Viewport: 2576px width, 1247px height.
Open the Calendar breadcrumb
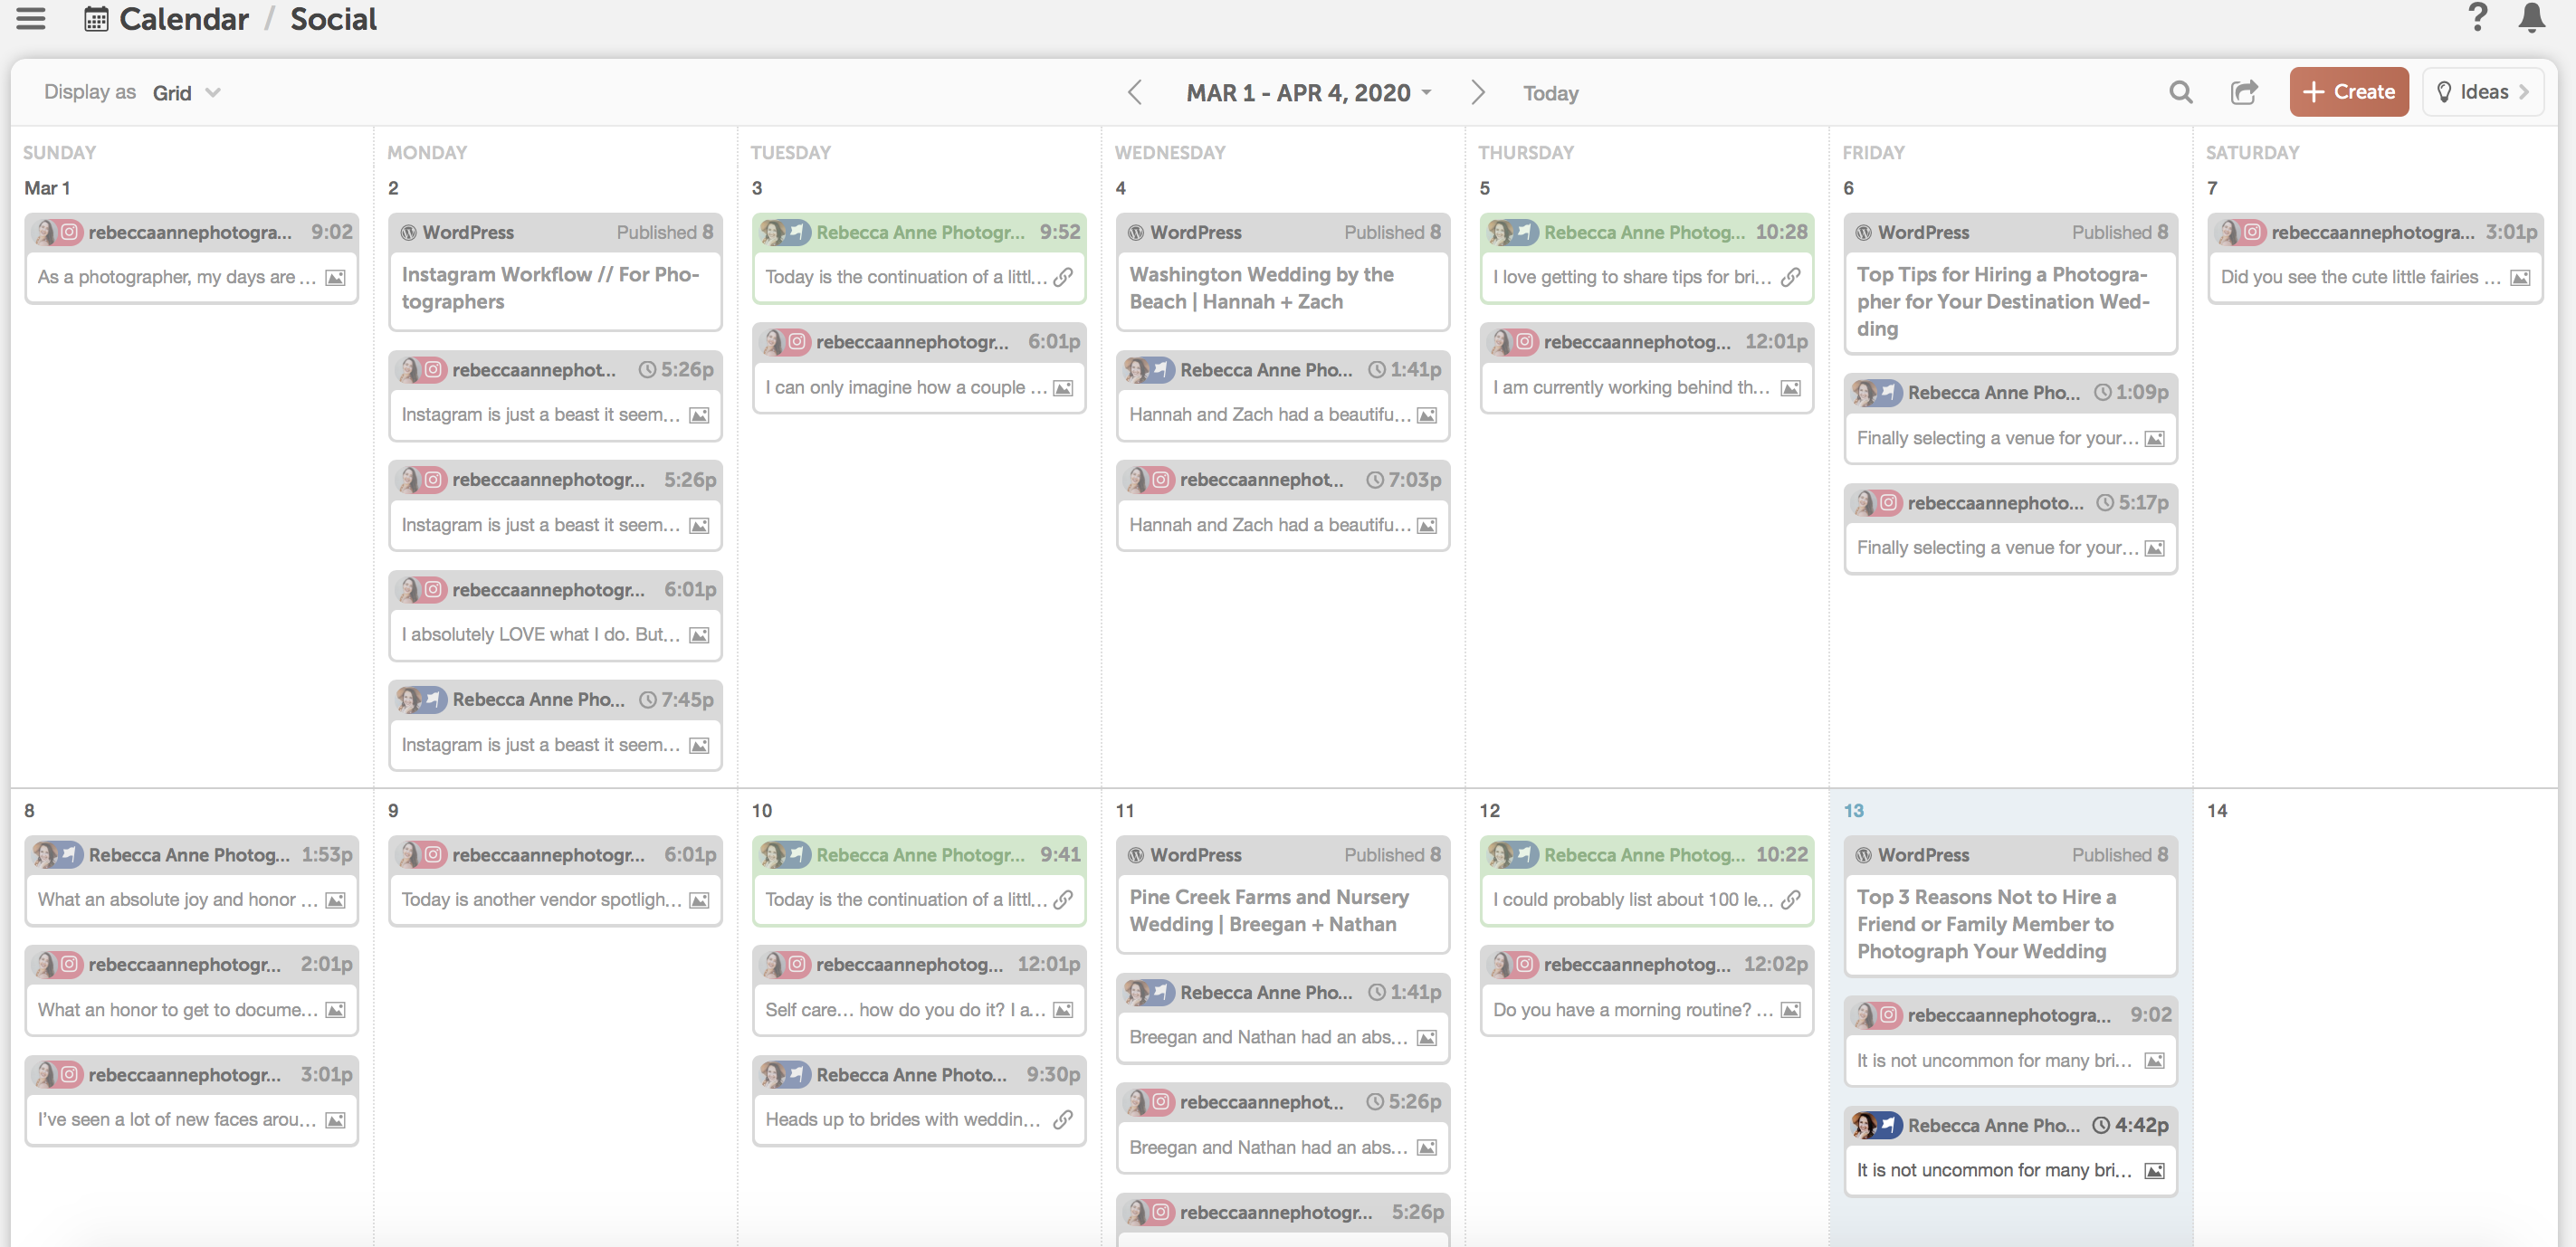pos(184,19)
